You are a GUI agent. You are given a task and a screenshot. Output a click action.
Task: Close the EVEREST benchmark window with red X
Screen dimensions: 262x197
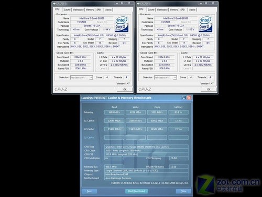point(189,98)
